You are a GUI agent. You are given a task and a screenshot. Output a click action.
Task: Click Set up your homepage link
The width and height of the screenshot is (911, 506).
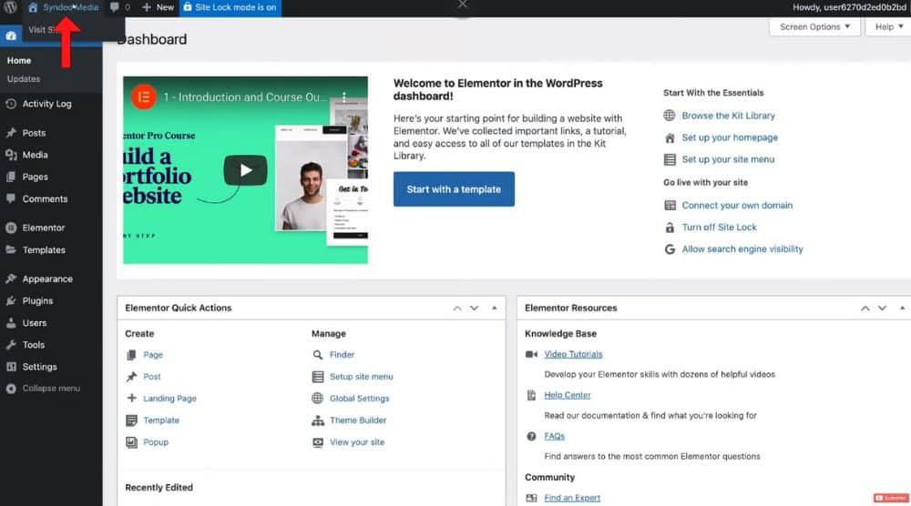pyautogui.click(x=730, y=137)
